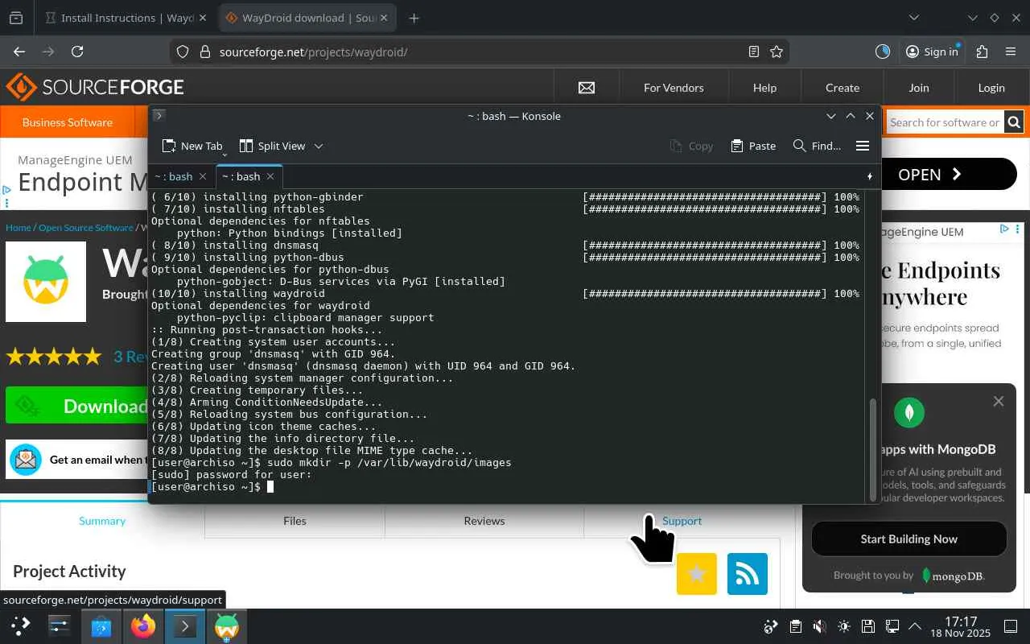1030x644 pixels.
Task: Open the Firefox extensions puzzle icon
Action: (982, 52)
